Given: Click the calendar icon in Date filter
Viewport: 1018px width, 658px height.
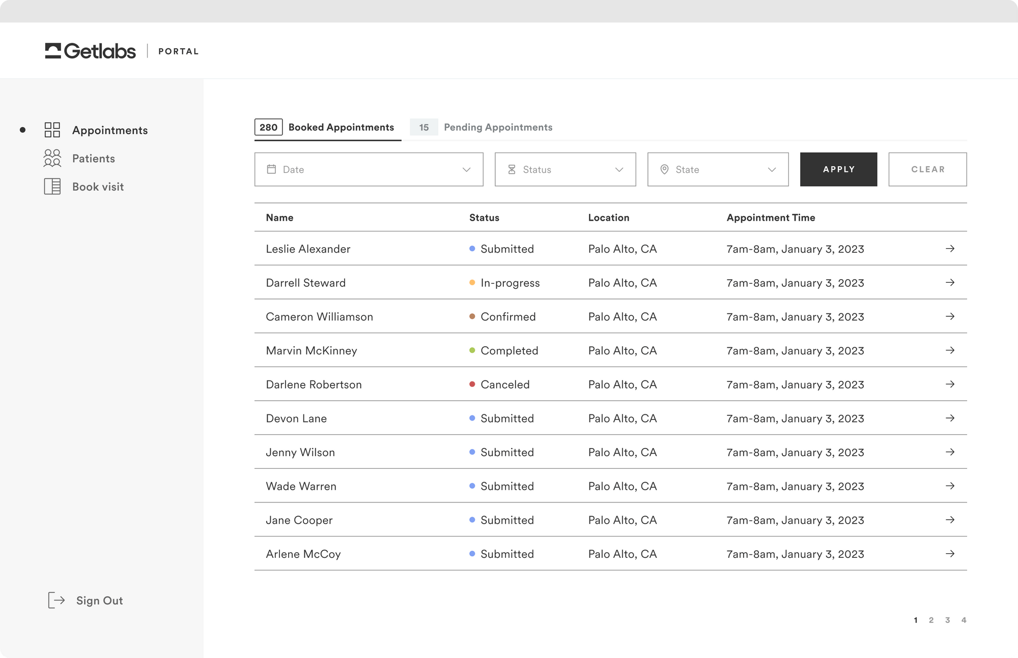Looking at the screenshot, I should click(x=272, y=169).
